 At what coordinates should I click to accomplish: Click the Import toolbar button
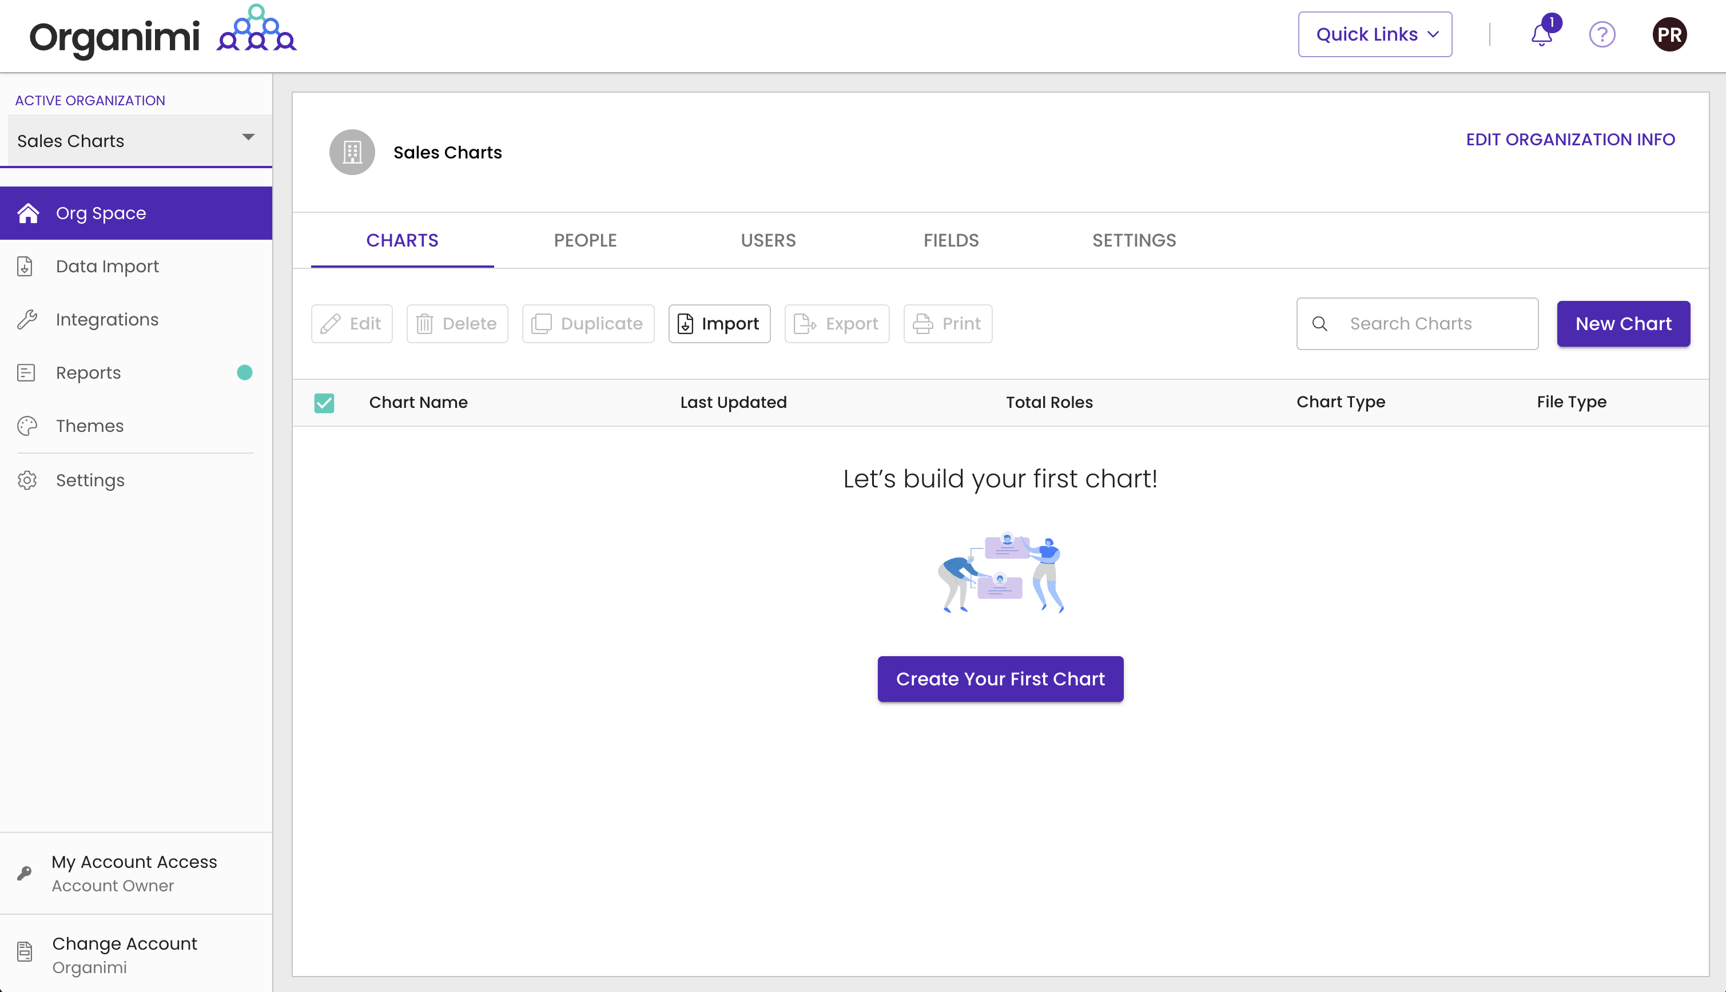[x=719, y=324]
